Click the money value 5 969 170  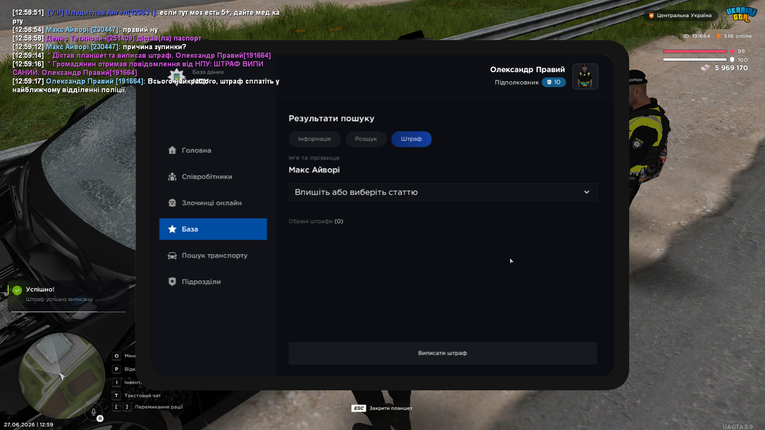coord(732,68)
